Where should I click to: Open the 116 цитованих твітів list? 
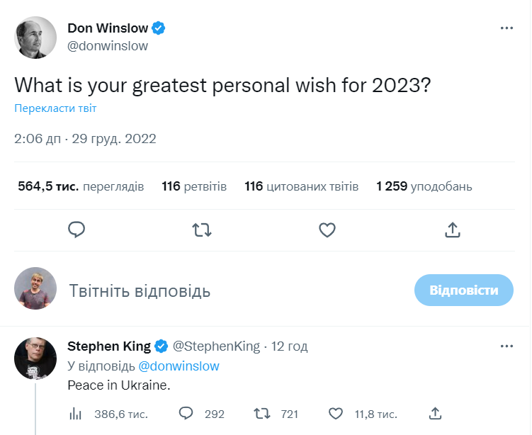(302, 187)
